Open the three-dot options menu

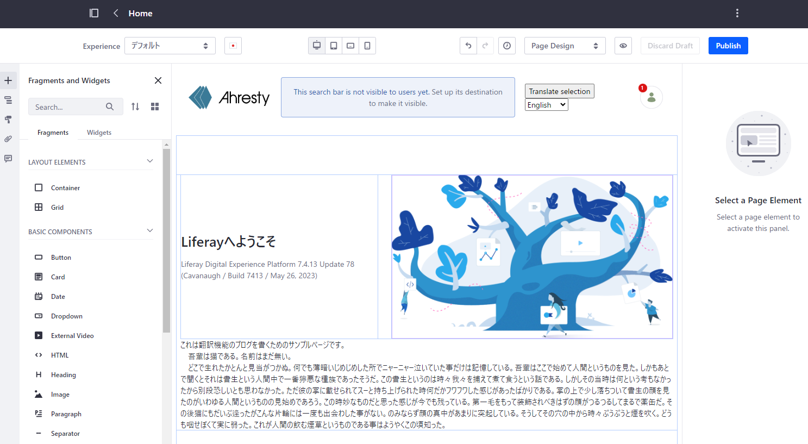[x=737, y=13]
